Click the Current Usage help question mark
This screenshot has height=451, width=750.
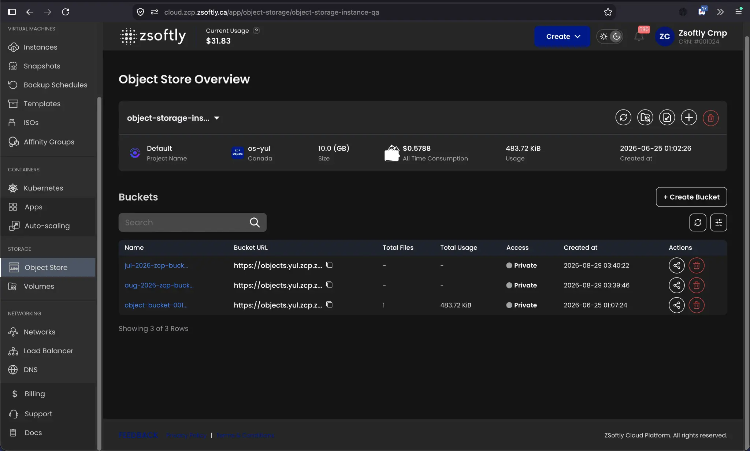click(x=257, y=31)
